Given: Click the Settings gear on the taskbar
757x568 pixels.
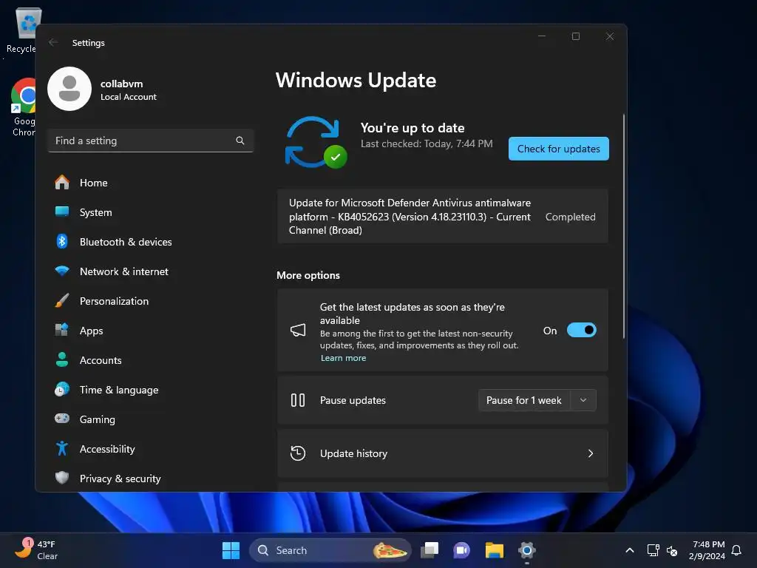Looking at the screenshot, I should 526,550.
